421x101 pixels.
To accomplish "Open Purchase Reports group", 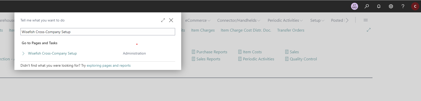I will coord(212,52).
